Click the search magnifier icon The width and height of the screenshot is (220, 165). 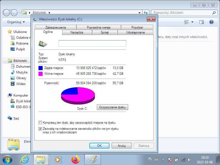pyautogui.click(x=214, y=13)
